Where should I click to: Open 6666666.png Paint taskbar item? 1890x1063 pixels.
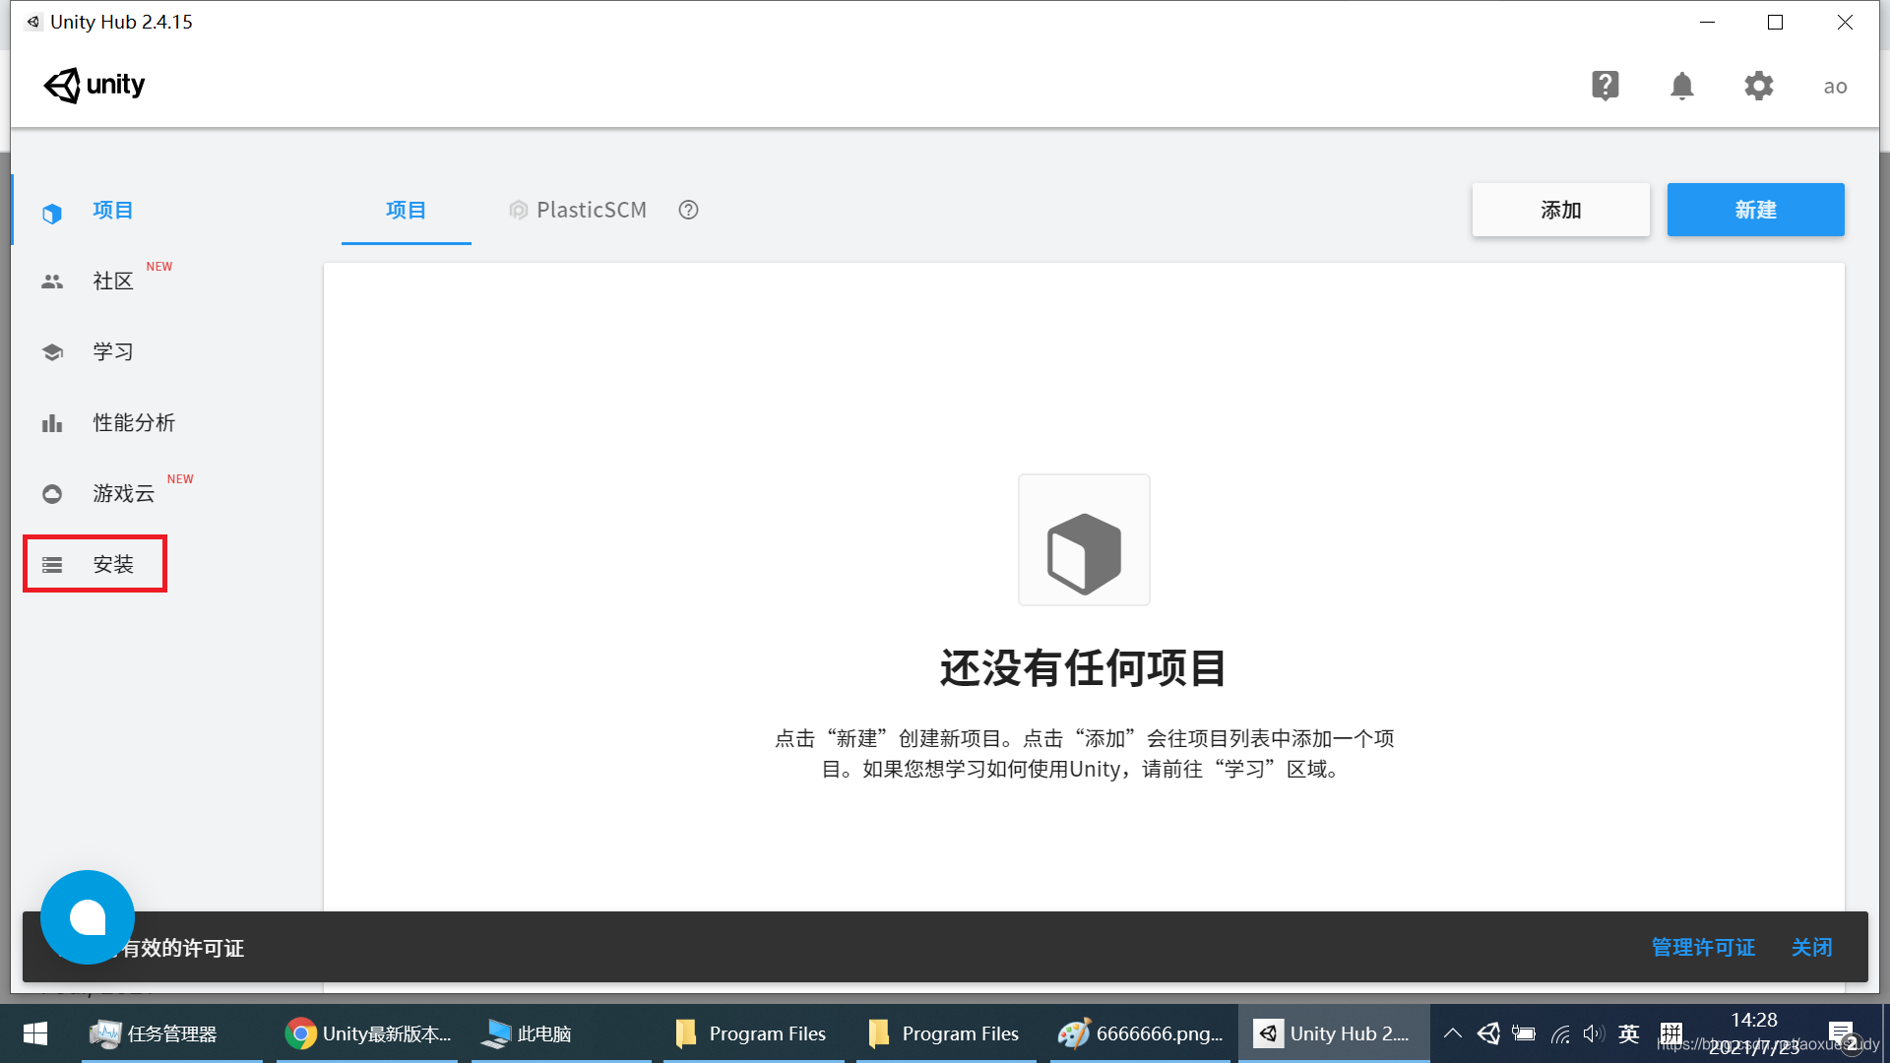[x=1140, y=1033]
